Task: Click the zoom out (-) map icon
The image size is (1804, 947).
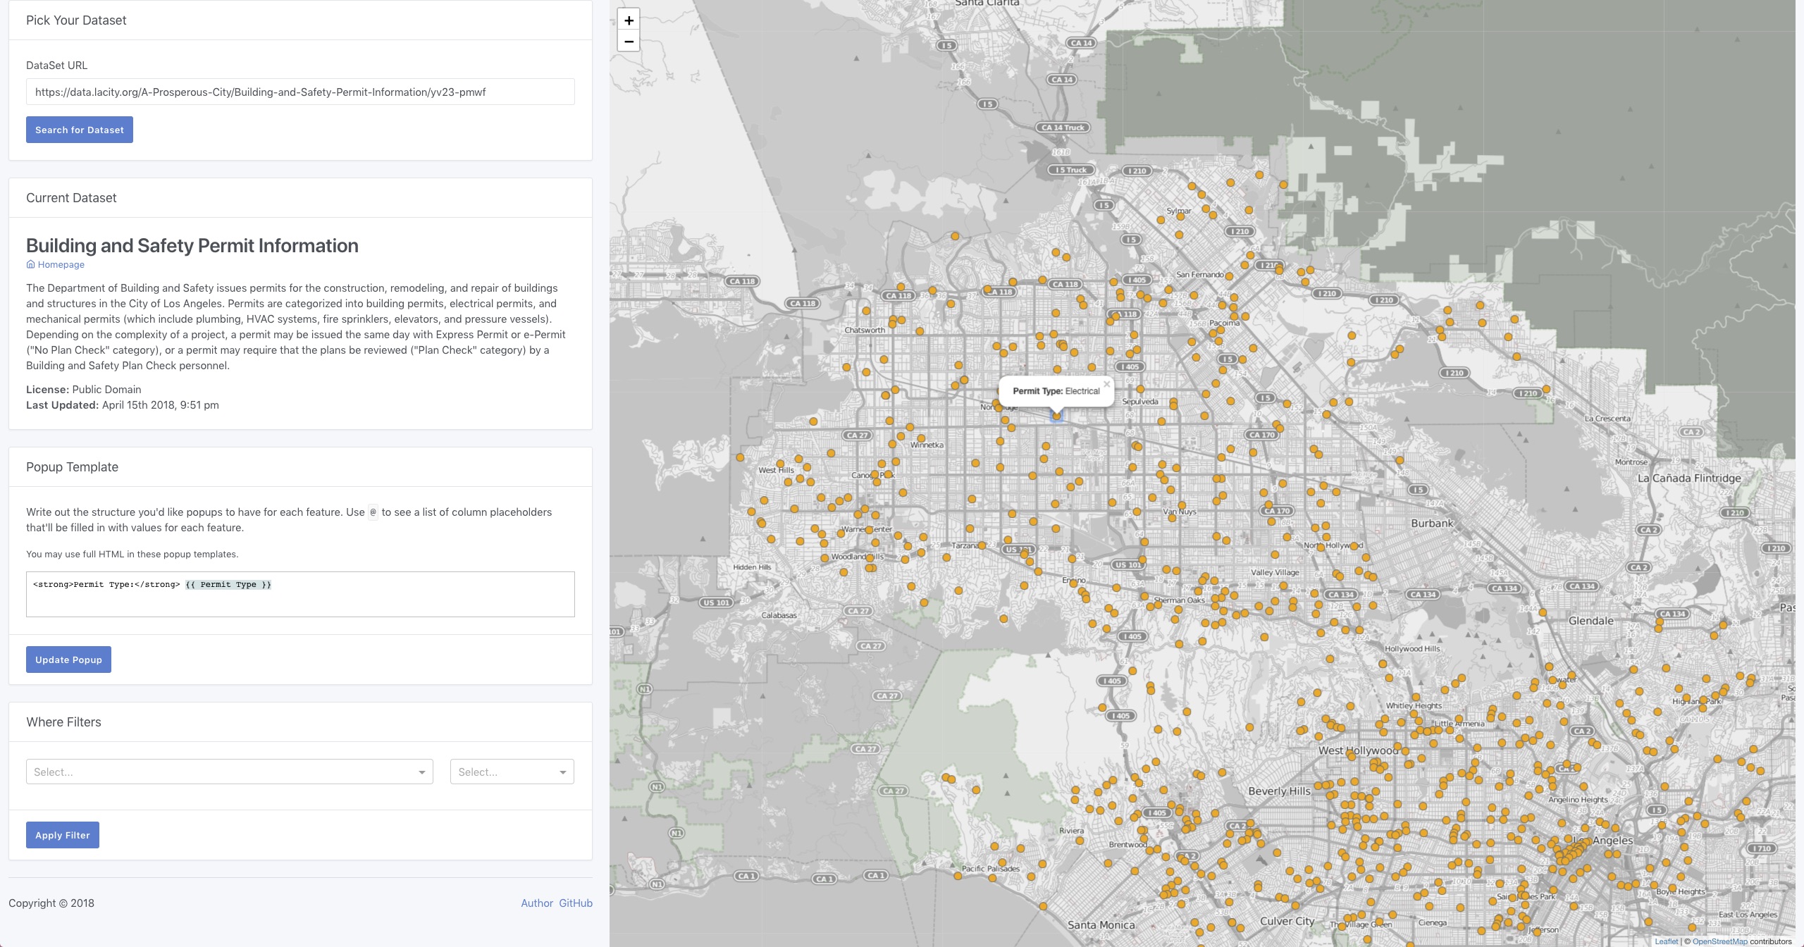Action: point(629,42)
